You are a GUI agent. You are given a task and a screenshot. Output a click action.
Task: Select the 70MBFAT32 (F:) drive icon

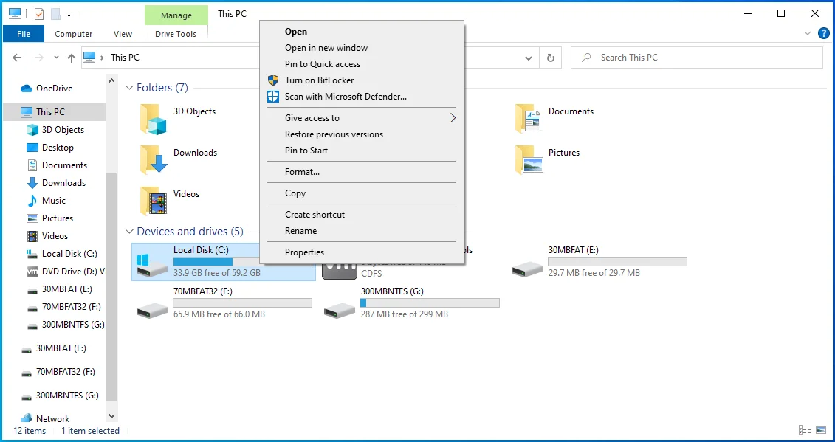152,311
